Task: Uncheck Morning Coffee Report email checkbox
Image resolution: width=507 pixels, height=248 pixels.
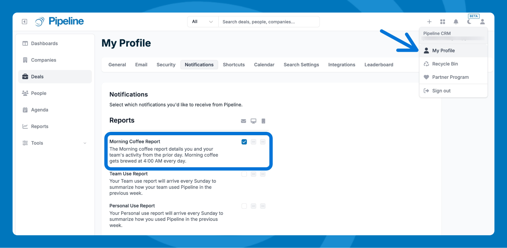Action: pyautogui.click(x=244, y=142)
